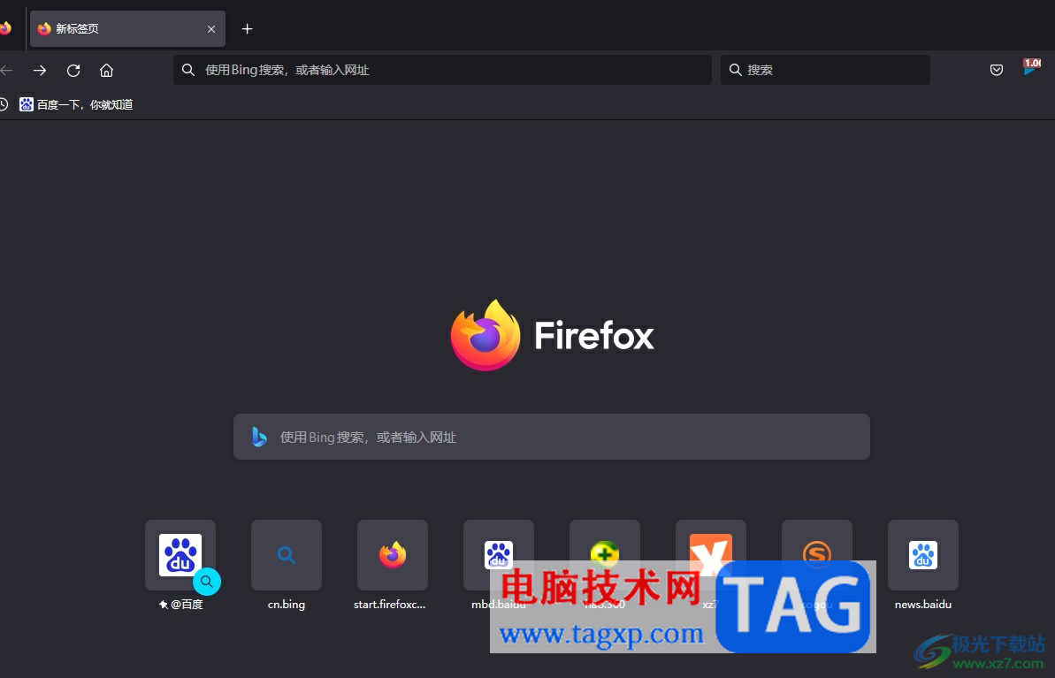Go back using the back arrow
The image size is (1055, 678).
6,70
